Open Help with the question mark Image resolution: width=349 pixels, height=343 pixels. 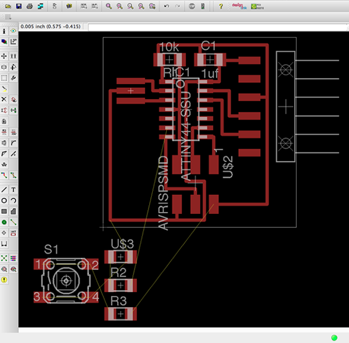coord(220,6)
